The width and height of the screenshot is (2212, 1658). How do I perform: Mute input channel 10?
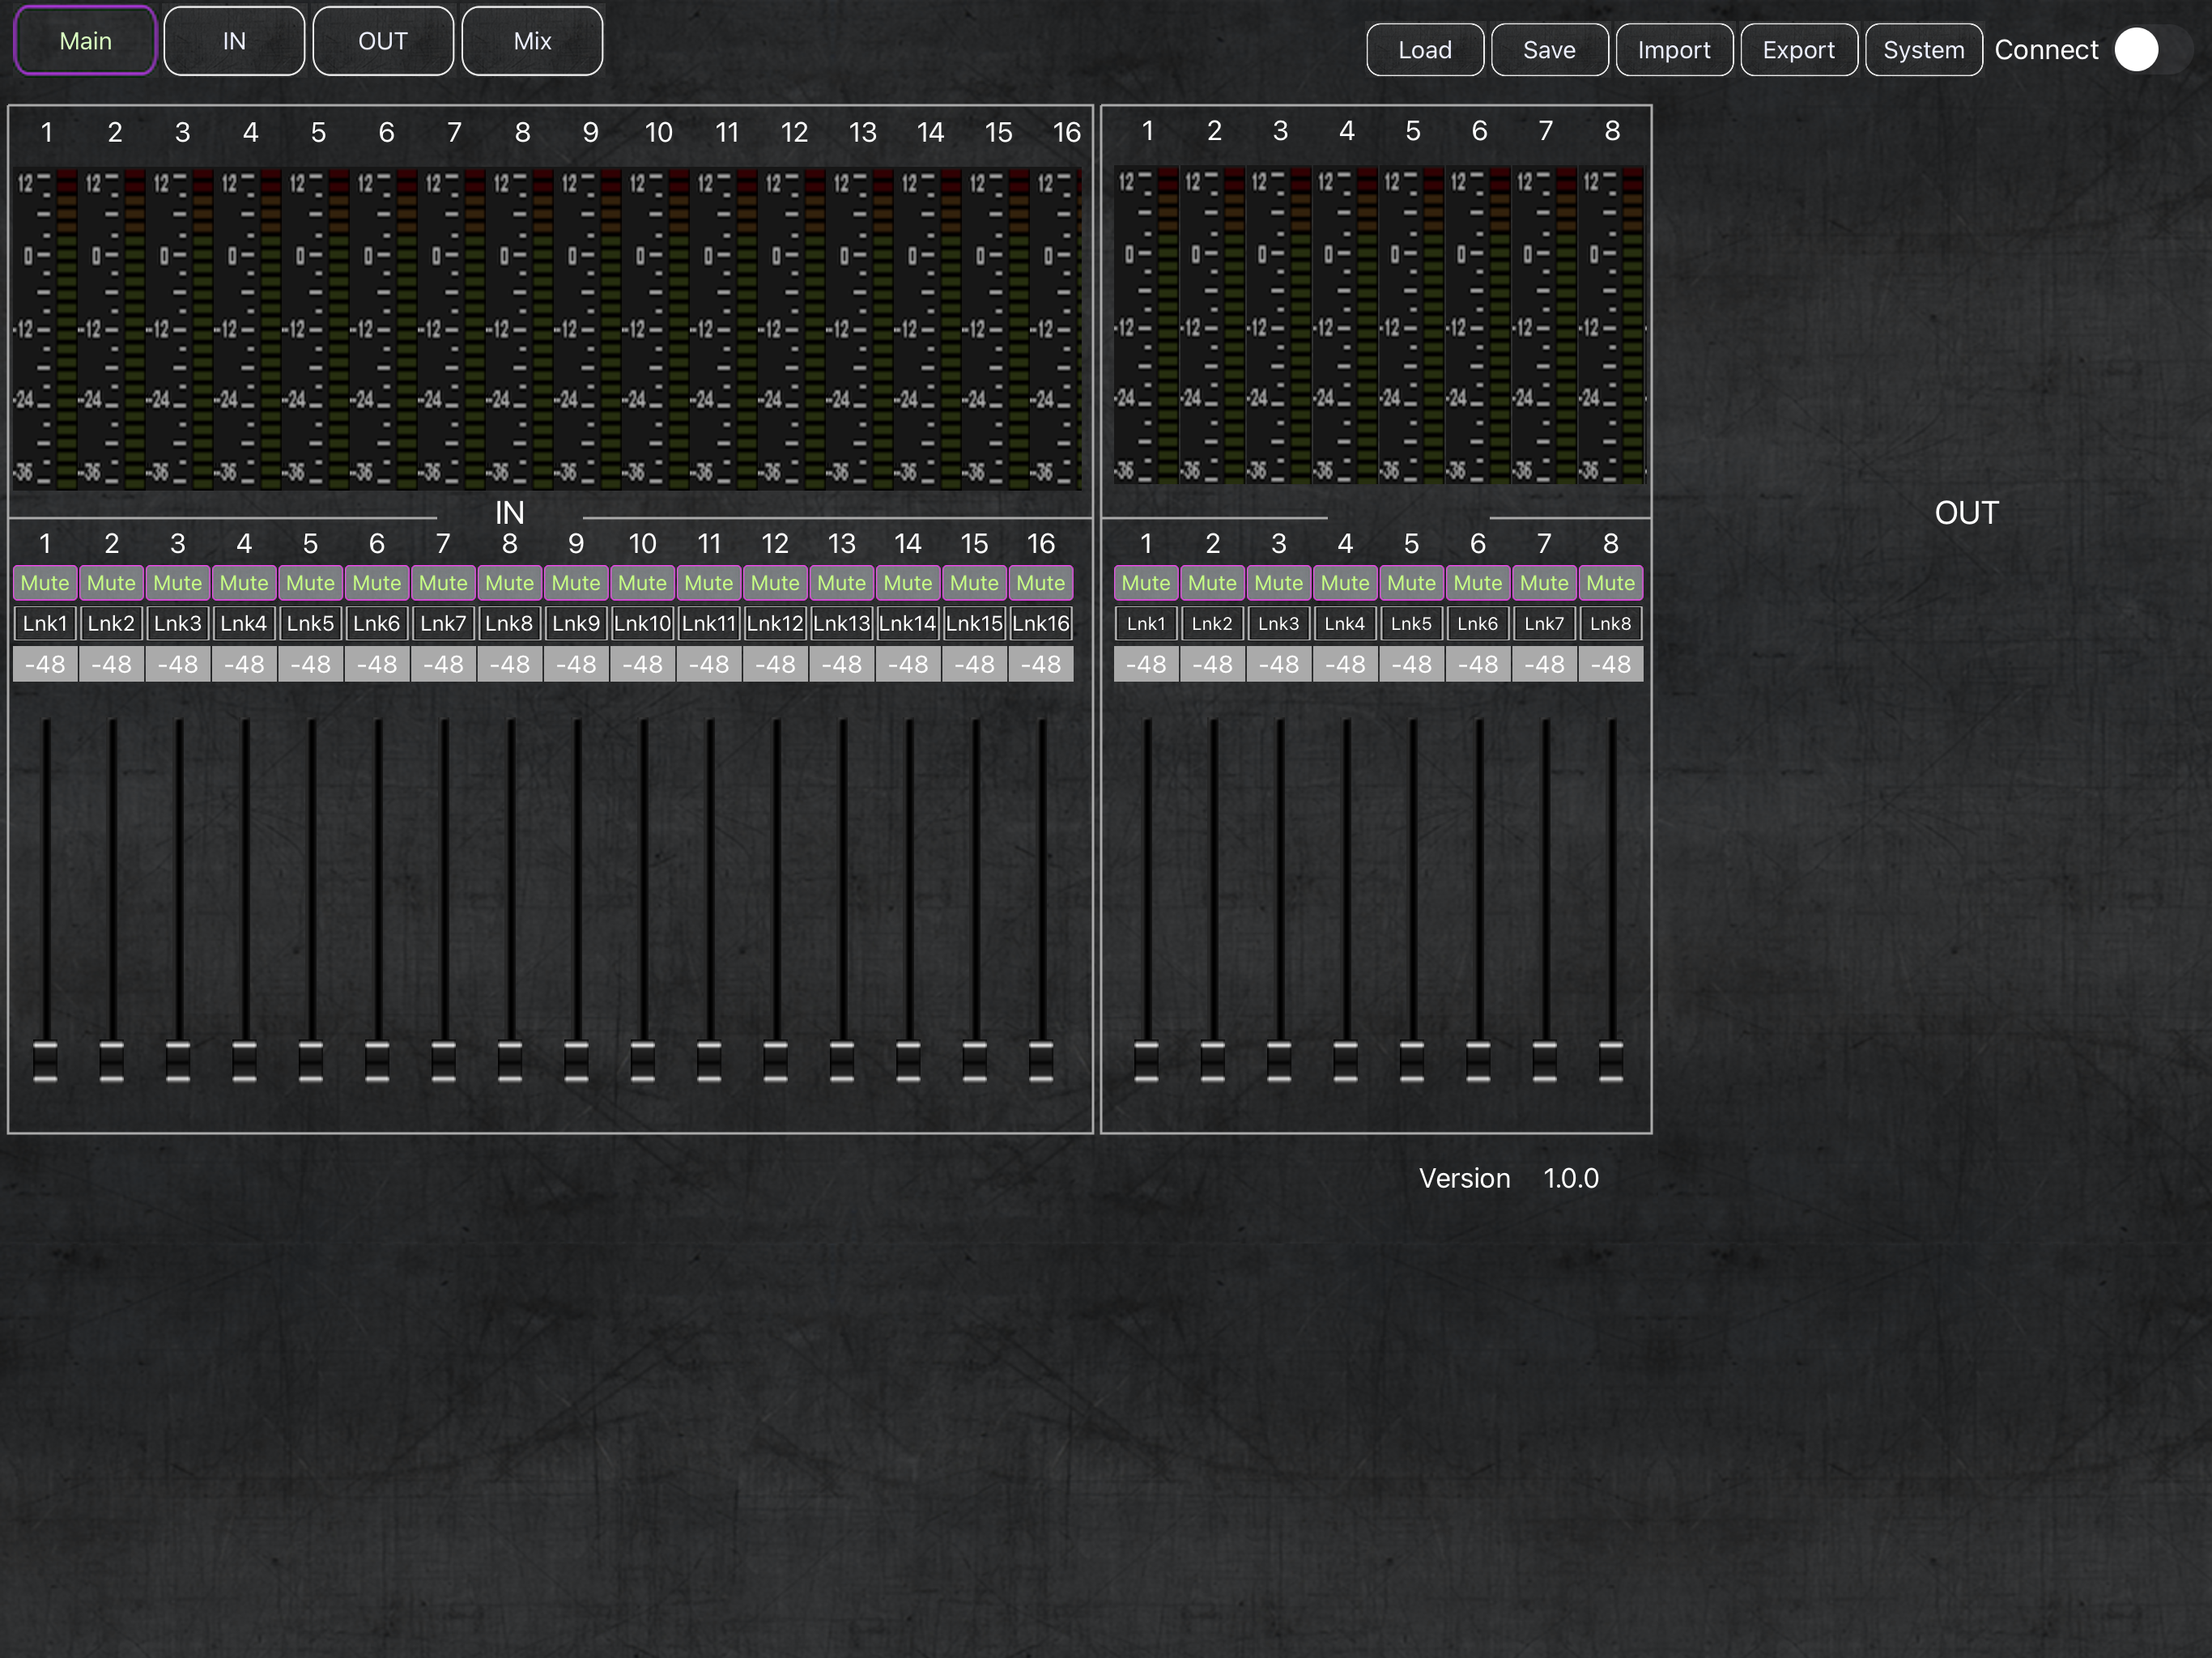642,583
